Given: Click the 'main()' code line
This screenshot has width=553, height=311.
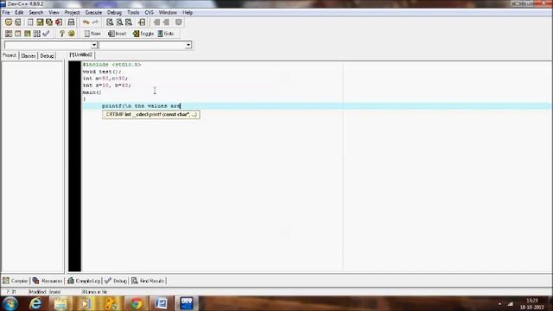Looking at the screenshot, I should (92, 92).
